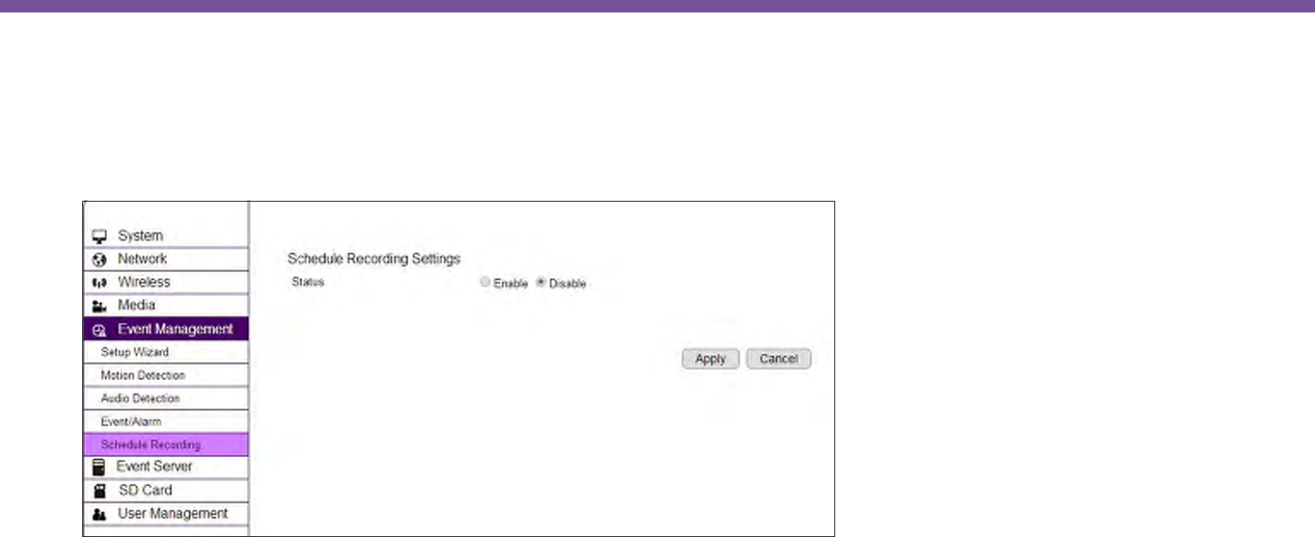Viewport: 1315px width, 537px height.
Task: Open the Event Server section
Action: click(166, 466)
